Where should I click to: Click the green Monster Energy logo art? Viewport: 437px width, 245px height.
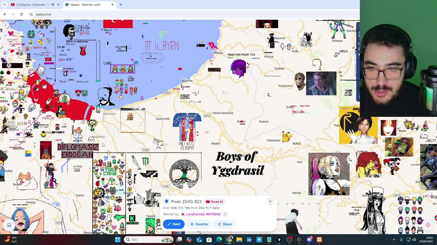coord(145,161)
